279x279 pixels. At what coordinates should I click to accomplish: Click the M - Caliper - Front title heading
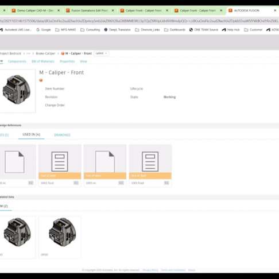(61, 72)
